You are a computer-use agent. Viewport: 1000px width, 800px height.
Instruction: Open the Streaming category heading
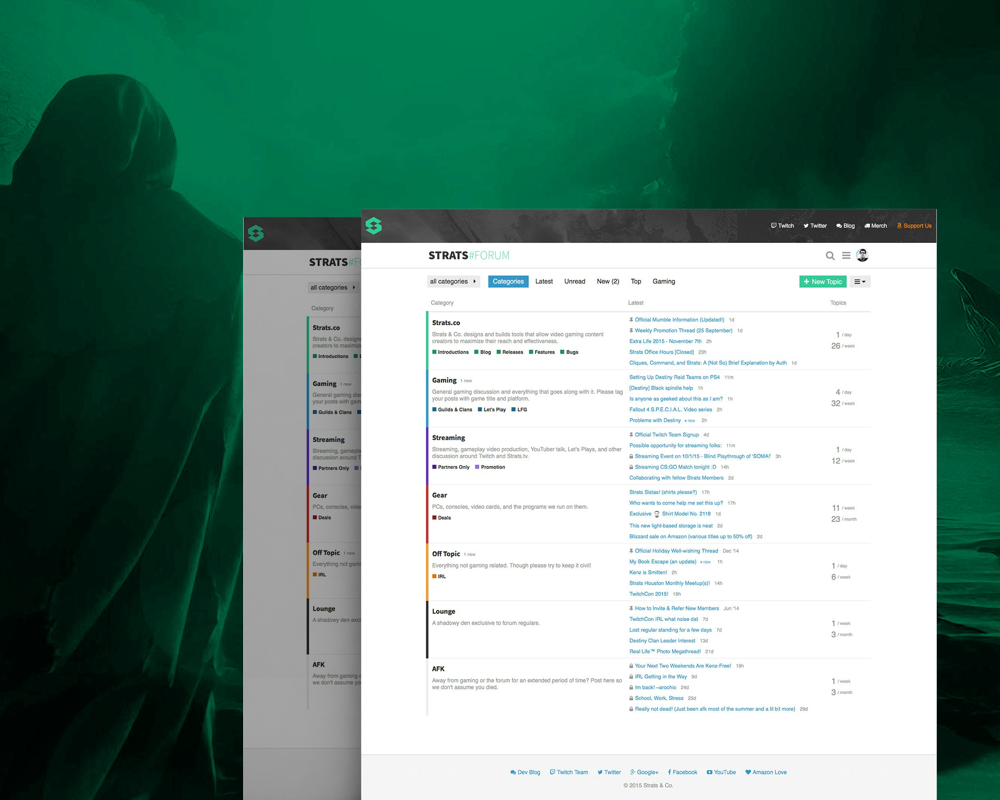coord(448,438)
